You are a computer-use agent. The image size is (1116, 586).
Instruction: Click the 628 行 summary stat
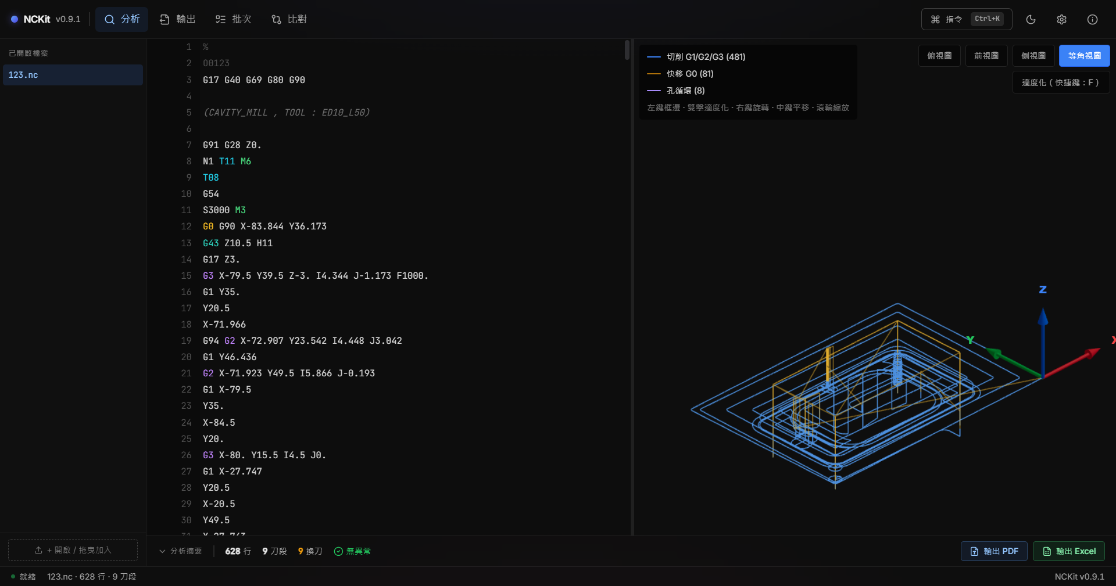click(x=238, y=551)
